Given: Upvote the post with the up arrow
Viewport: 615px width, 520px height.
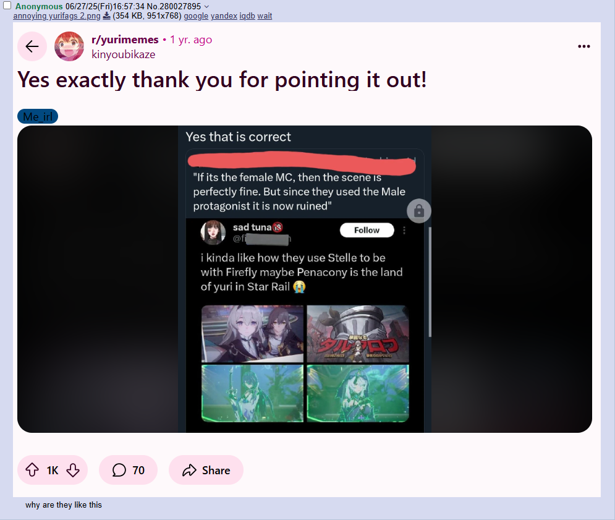Looking at the screenshot, I should pyautogui.click(x=32, y=470).
